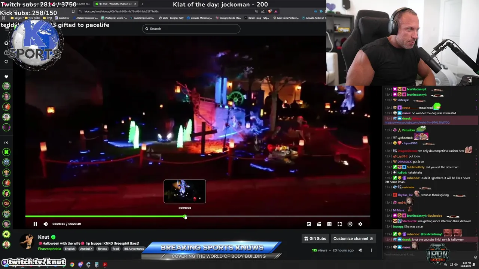Open a new browser tab with plus
Screen dimensions: 479x269
(142, 4)
